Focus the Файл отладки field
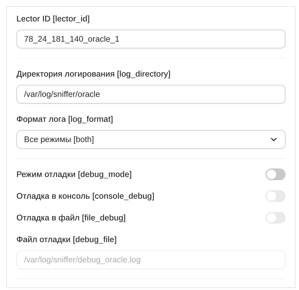Viewport: 299px width, 290px height. click(151, 259)
